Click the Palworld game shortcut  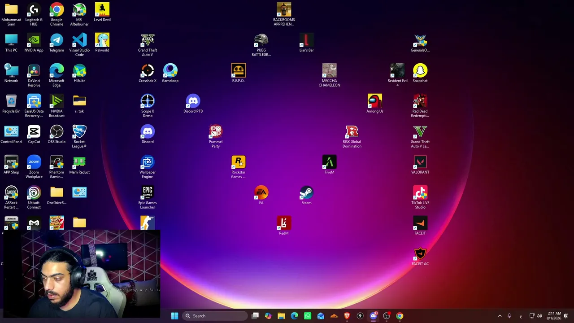pyautogui.click(x=102, y=43)
